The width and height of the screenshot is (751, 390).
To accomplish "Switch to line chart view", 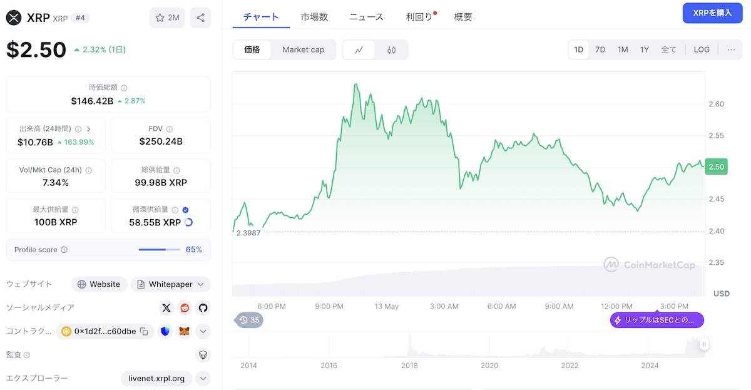I will pos(359,50).
